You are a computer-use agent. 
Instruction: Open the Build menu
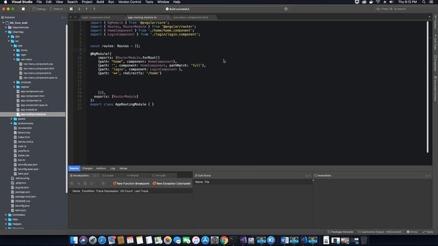[100, 2]
